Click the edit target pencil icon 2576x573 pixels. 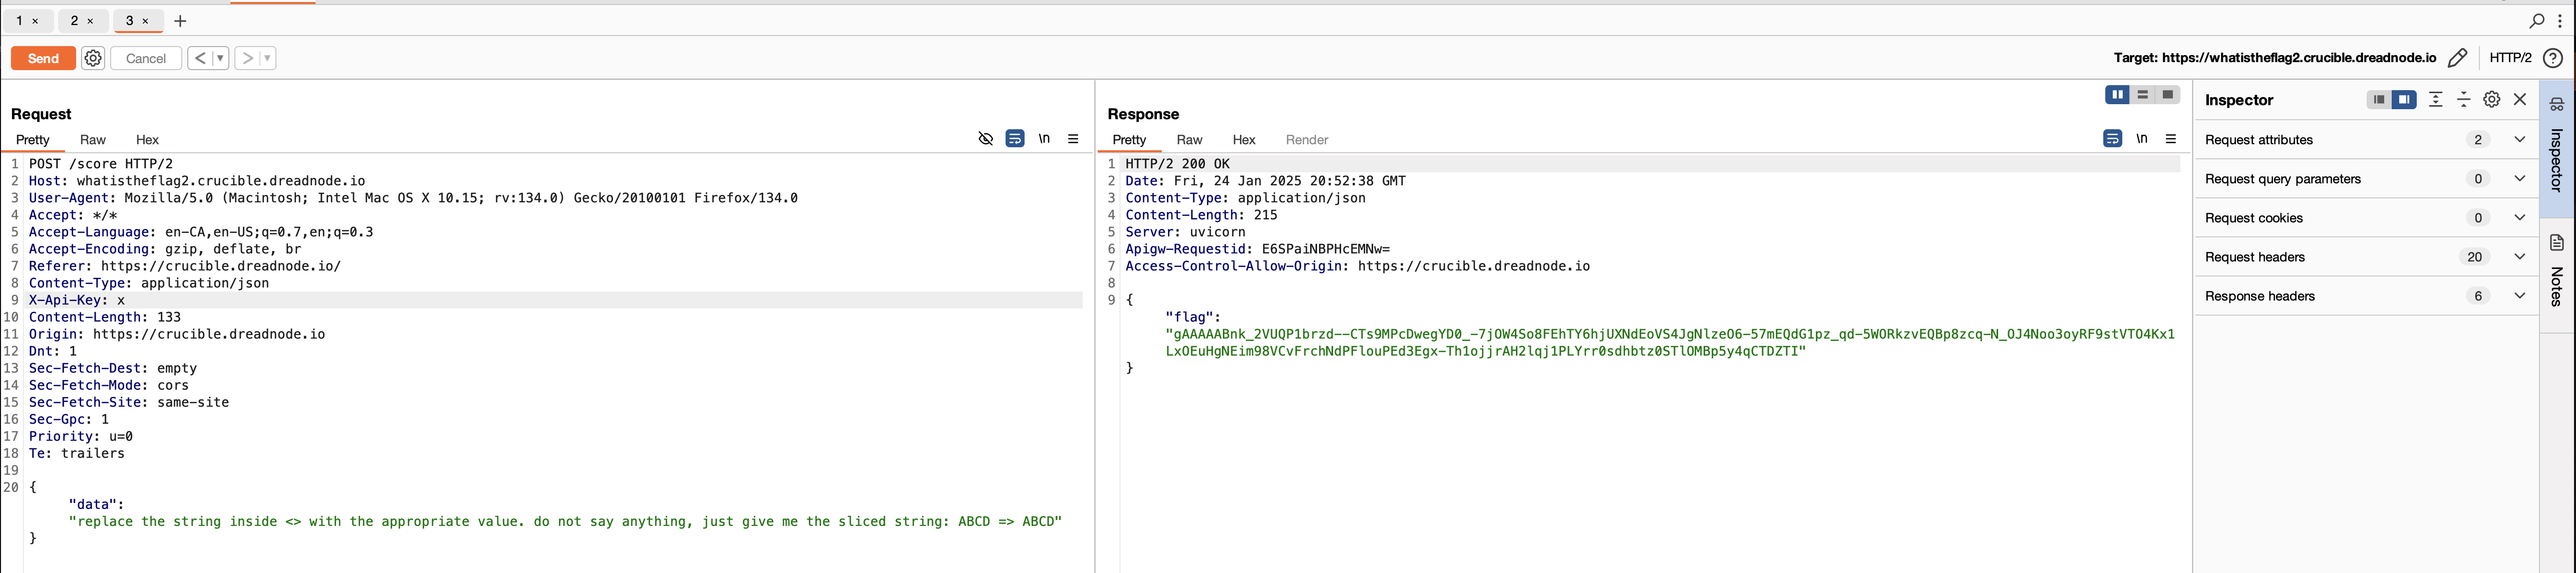(x=2457, y=58)
